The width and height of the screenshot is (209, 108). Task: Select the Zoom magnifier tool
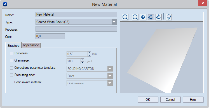point(135,17)
